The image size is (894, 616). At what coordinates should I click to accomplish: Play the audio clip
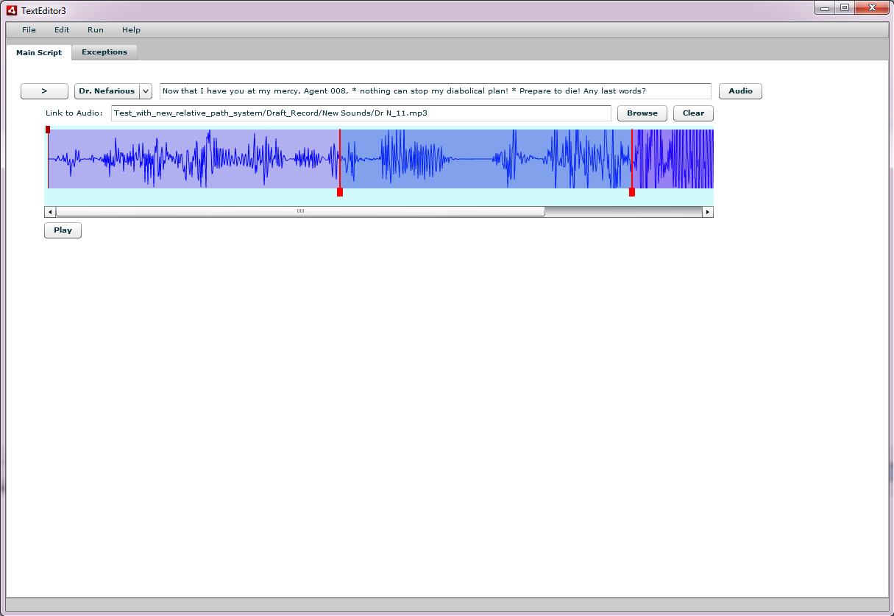click(x=63, y=230)
